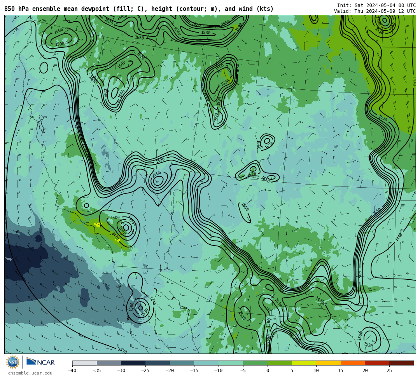Click the 5 to 10 yellow-green swatch

[x=304, y=363]
